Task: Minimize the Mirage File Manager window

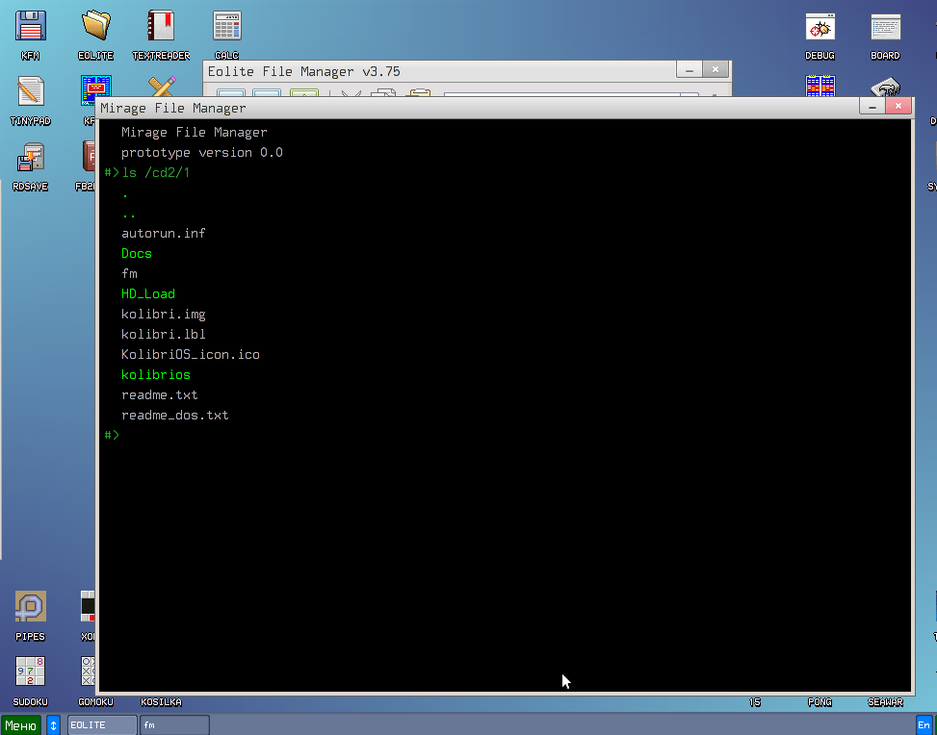Action: pos(872,106)
